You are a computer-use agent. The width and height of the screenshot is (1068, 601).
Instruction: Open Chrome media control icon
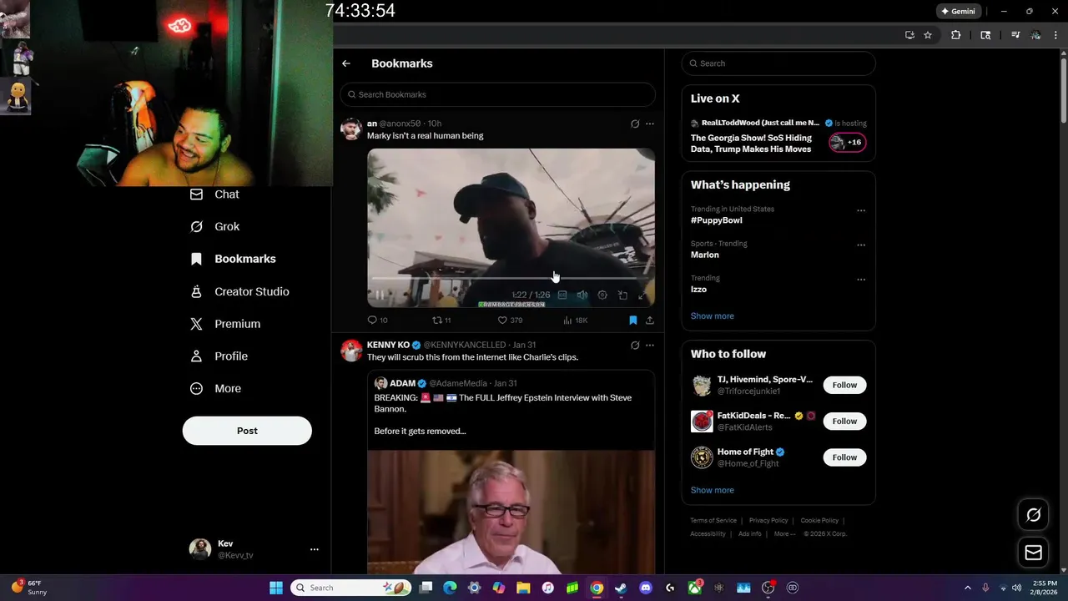coord(1015,35)
